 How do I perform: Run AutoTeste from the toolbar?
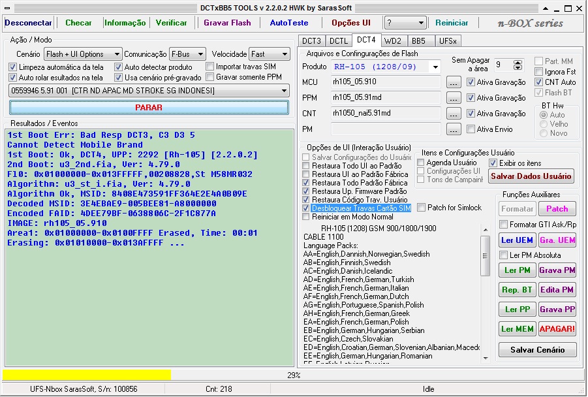[289, 23]
